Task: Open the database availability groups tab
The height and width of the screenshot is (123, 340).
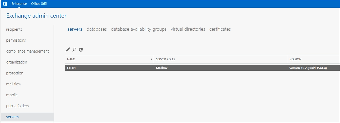Action: point(139,29)
